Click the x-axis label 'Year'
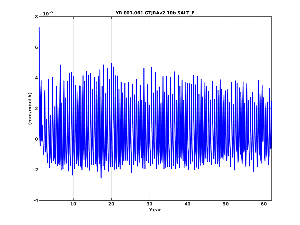Viewport: 300px width, 225px height. tap(155, 210)
